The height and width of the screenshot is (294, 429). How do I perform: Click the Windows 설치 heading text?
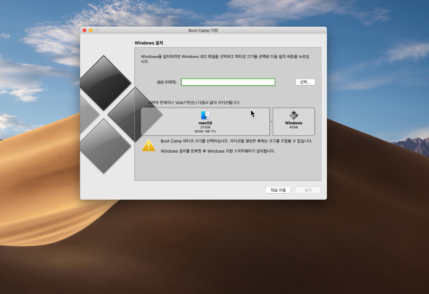click(x=149, y=43)
